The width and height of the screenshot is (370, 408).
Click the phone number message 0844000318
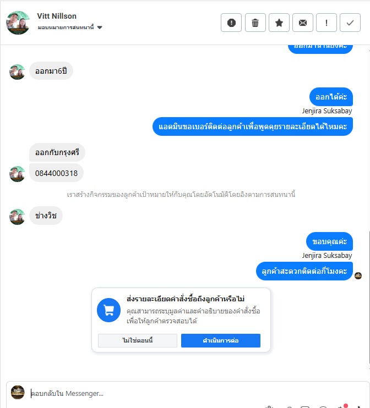click(56, 173)
